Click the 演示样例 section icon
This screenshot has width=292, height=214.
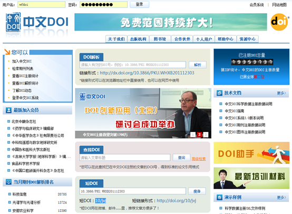click(x=220, y=198)
